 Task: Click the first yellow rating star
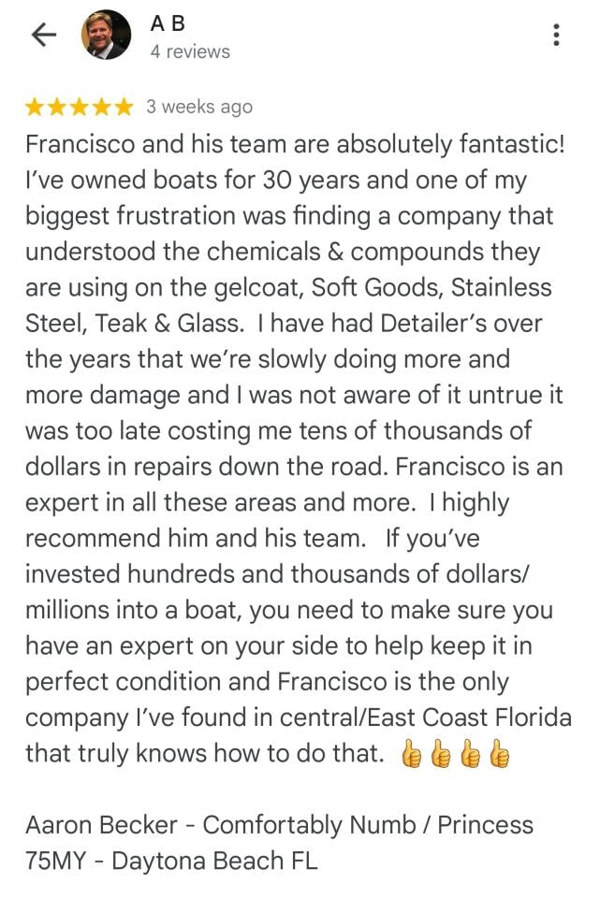36,108
